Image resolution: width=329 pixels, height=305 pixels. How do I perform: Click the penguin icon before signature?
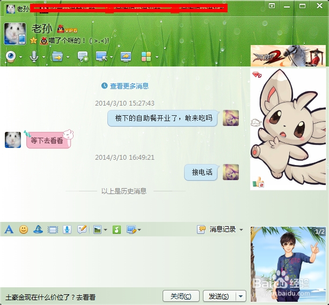43,40
